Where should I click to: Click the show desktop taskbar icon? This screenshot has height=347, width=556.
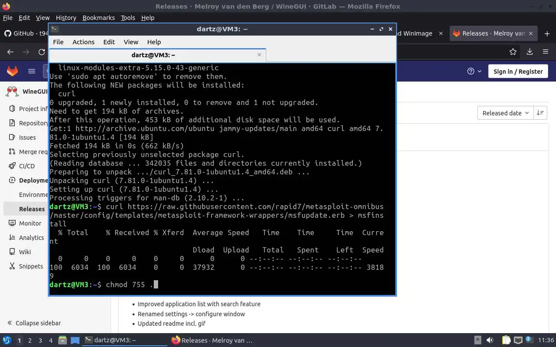click(75, 340)
